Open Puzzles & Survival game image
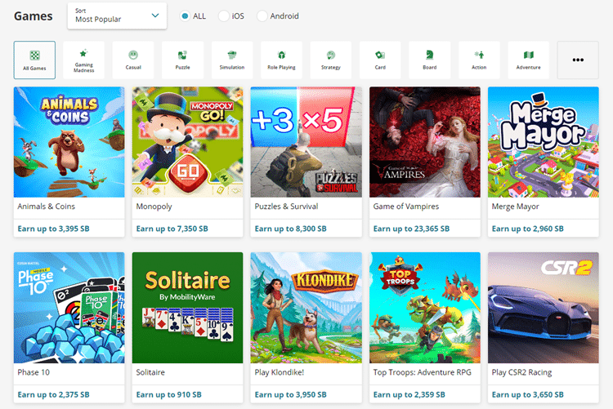This screenshot has height=409, width=613. click(x=306, y=142)
